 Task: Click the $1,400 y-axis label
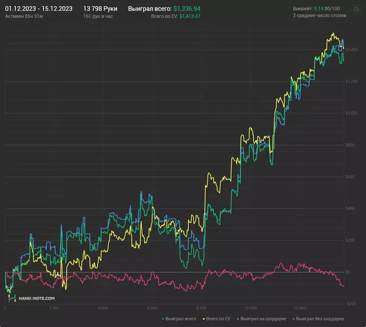tap(351, 50)
